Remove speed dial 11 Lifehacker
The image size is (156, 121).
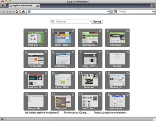[100, 73]
